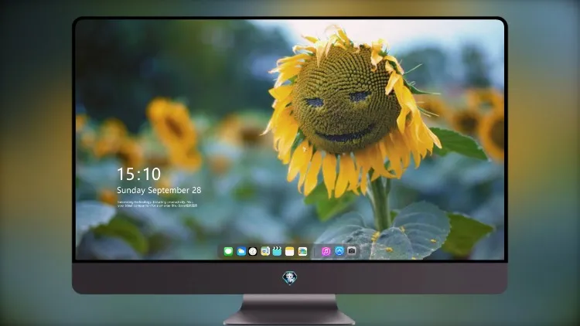The image size is (580, 326).
Task: Open the Weather app with cloud icon
Action: point(241,251)
